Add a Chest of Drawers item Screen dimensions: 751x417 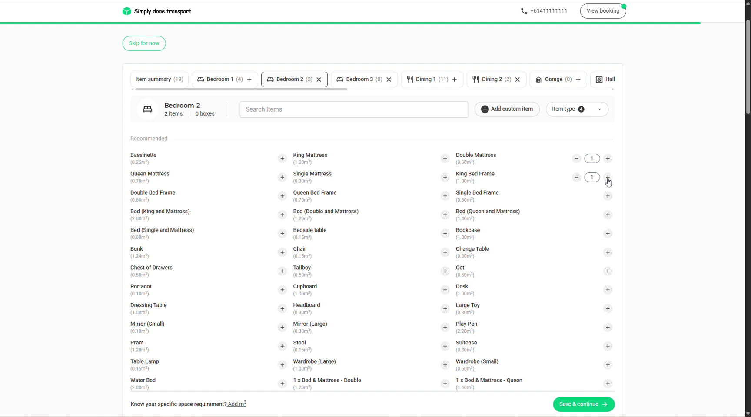282,271
